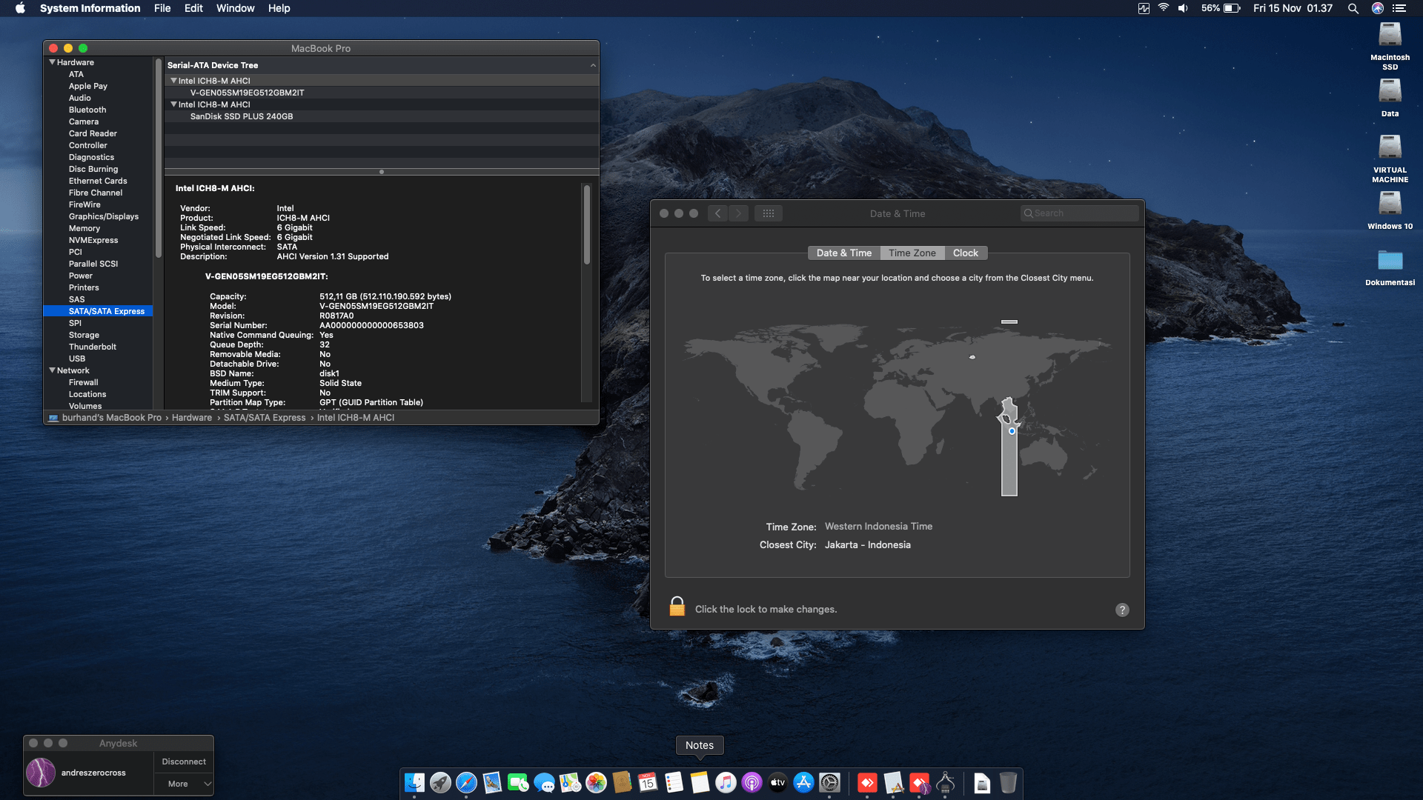This screenshot has height=800, width=1423.
Task: Open Safari from the Dock
Action: [x=465, y=783]
